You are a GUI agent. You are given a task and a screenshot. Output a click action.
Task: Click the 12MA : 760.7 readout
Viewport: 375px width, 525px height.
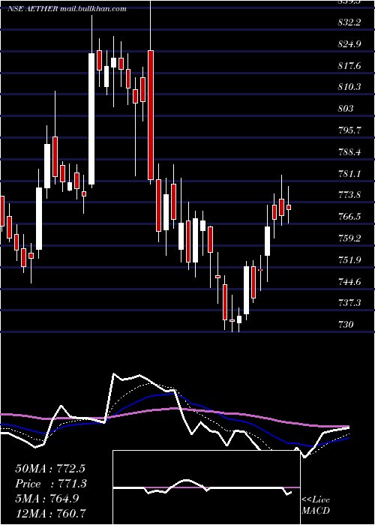[51, 512]
